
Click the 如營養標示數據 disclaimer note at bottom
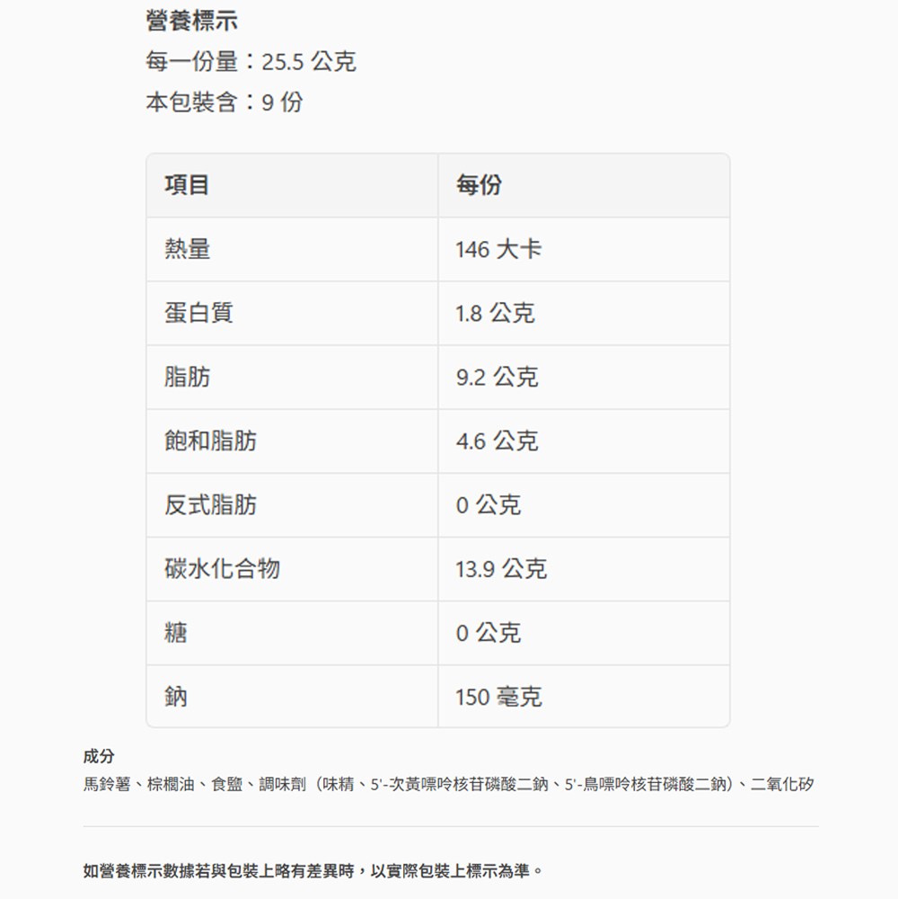coord(313,870)
